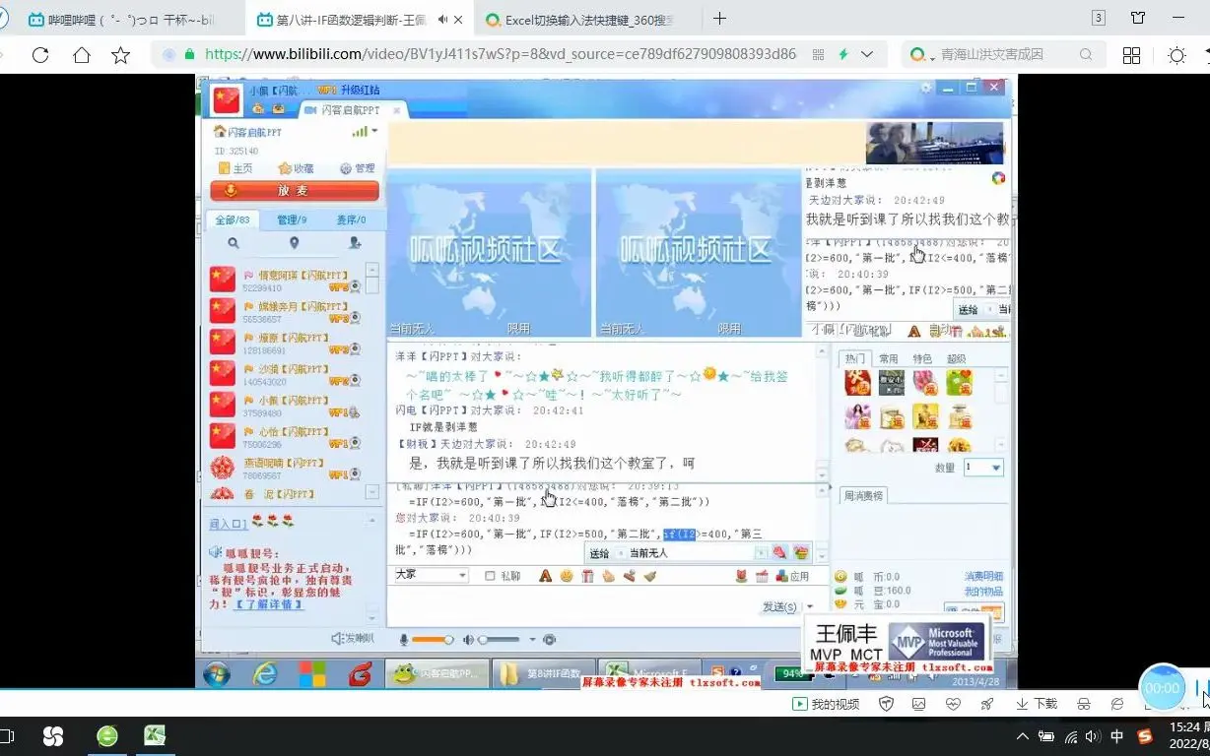The height and width of the screenshot is (756, 1210).
Task: Toggle browser brightness mode sun icon
Action: pos(1176,55)
